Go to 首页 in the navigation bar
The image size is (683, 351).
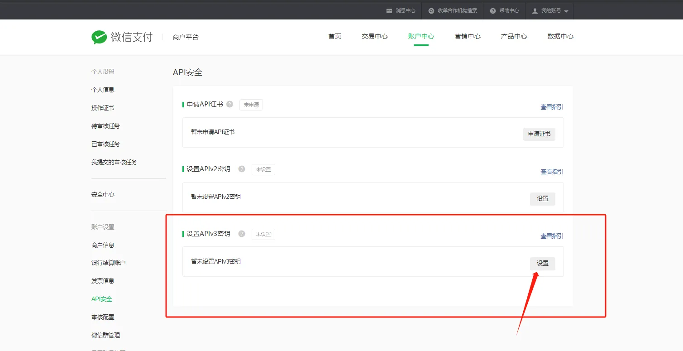click(x=334, y=36)
